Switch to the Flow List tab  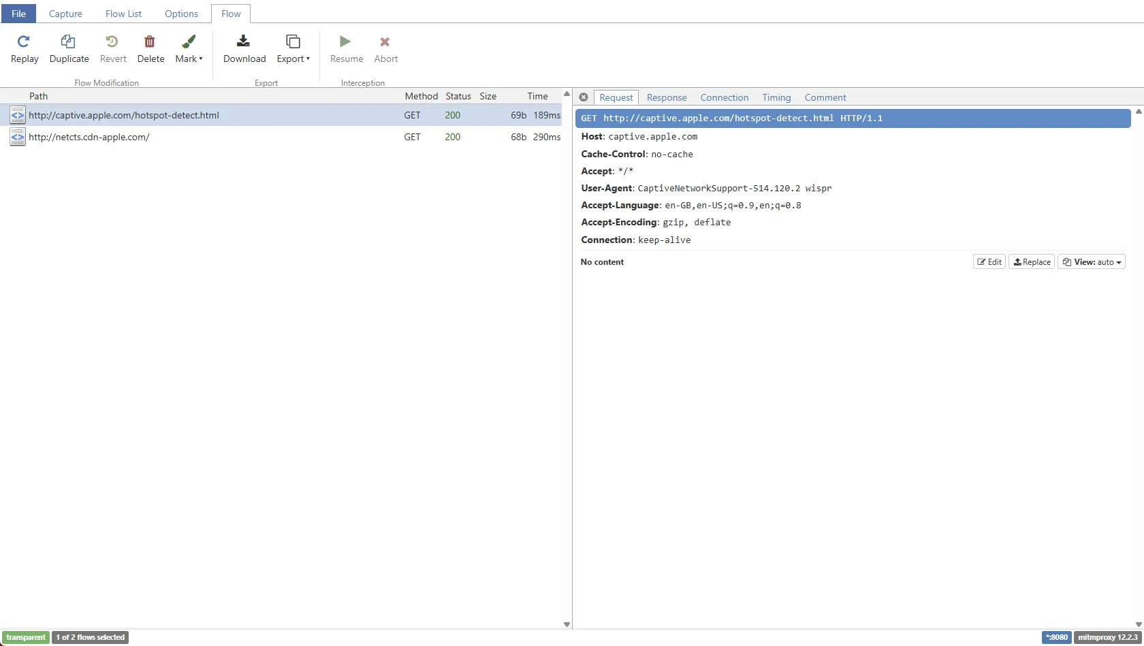pyautogui.click(x=123, y=14)
